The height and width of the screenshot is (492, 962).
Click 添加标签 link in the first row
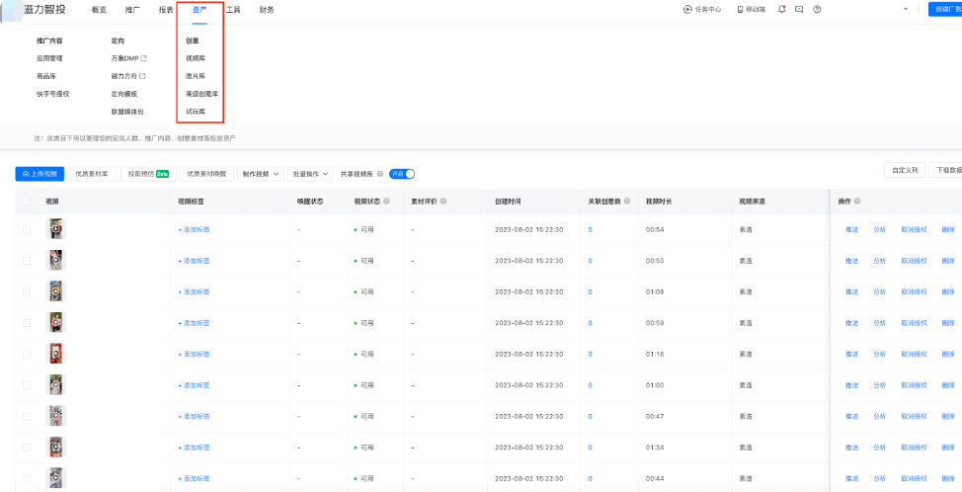(x=194, y=230)
